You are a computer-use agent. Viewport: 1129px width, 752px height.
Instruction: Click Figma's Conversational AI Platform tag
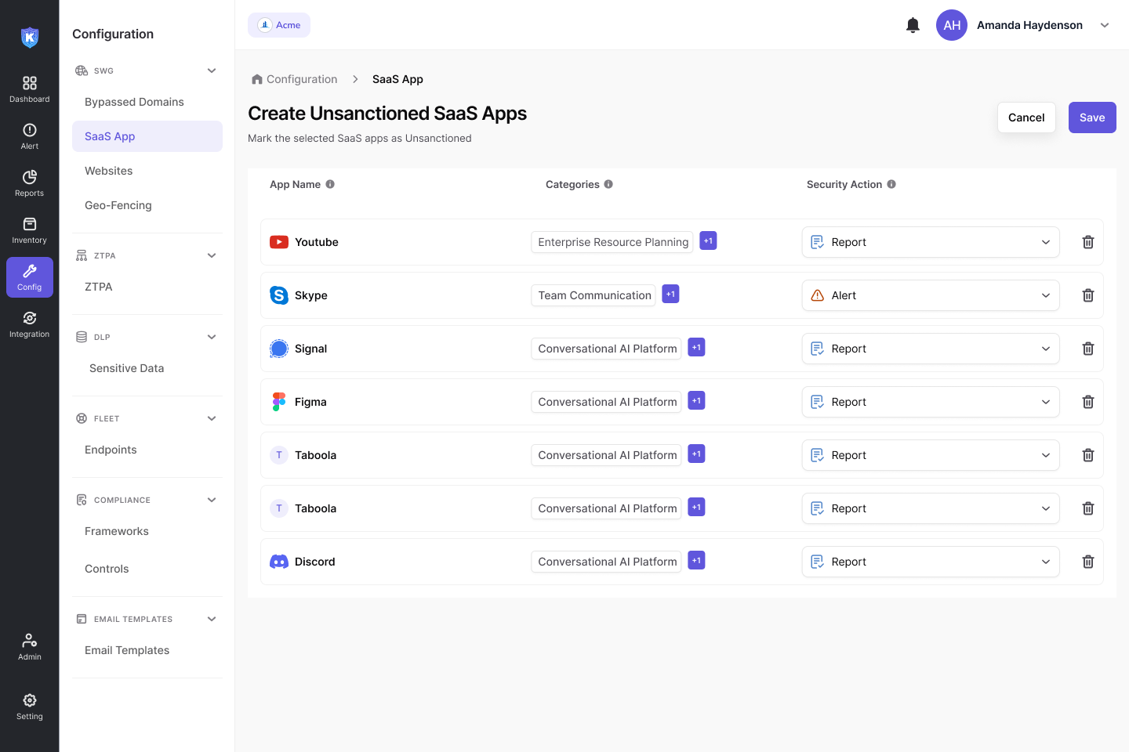pos(606,402)
